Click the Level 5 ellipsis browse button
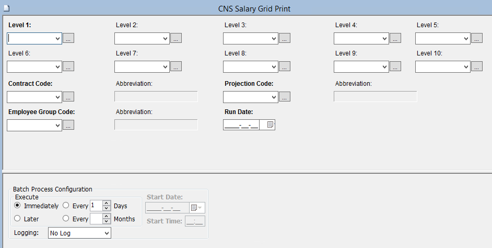 click(476, 38)
